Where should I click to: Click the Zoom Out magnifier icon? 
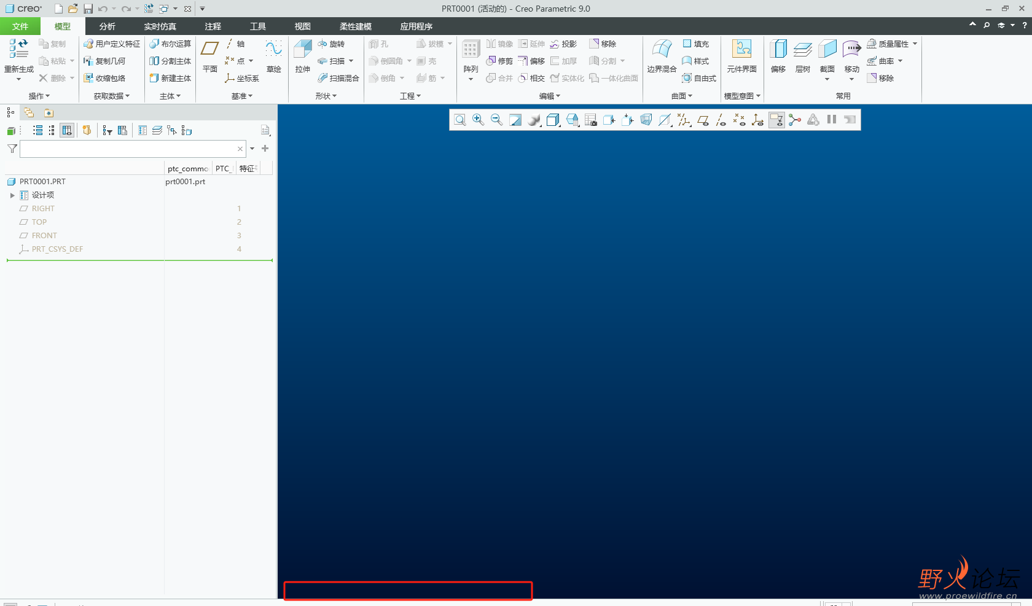click(497, 120)
